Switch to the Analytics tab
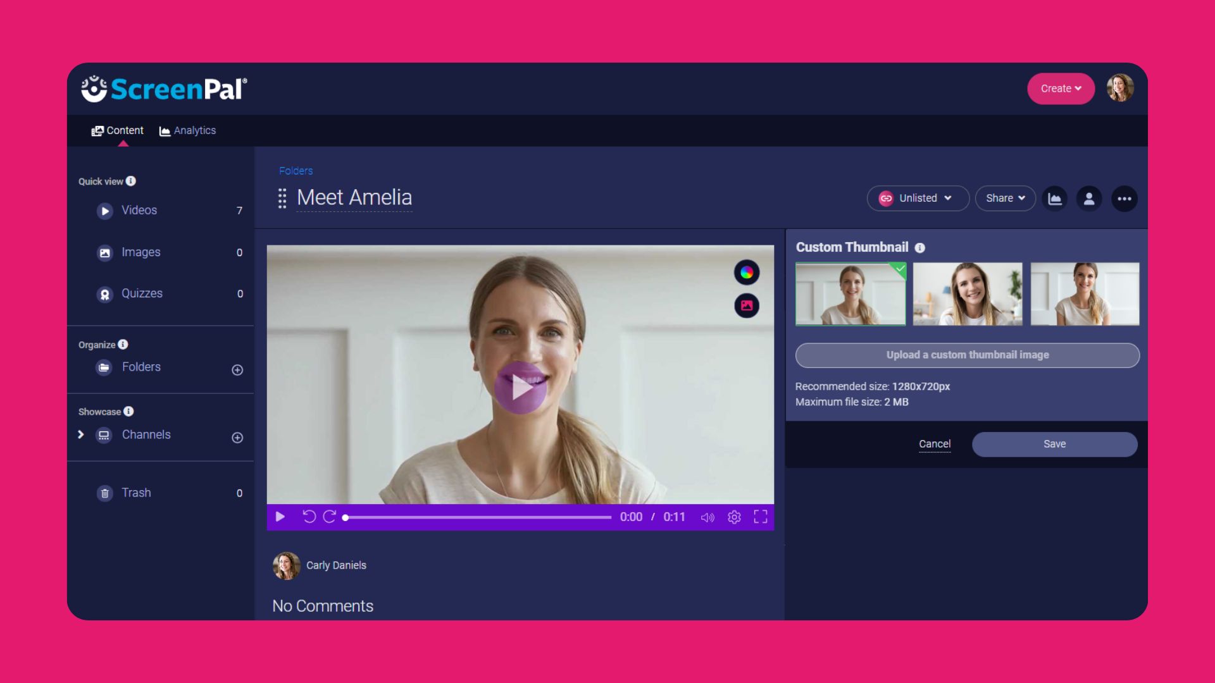1215x683 pixels. click(188, 130)
